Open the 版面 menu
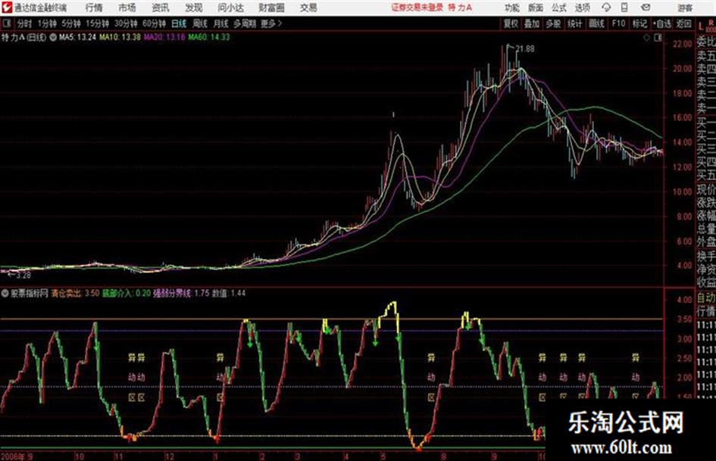The height and width of the screenshot is (461, 716). pos(535,8)
